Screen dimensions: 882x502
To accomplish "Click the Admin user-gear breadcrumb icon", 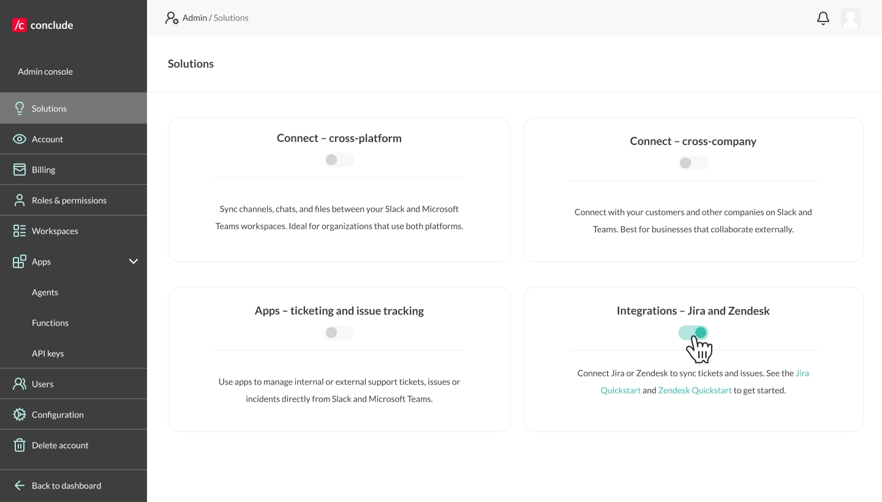I will click(x=172, y=18).
